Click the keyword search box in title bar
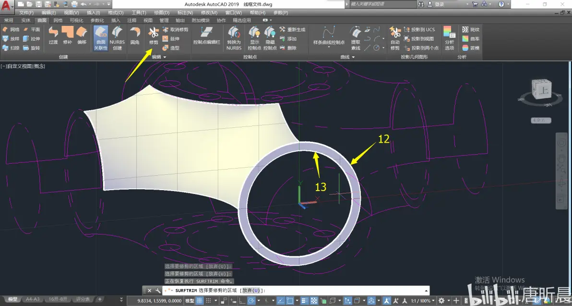The image size is (572, 306). tap(382, 4)
